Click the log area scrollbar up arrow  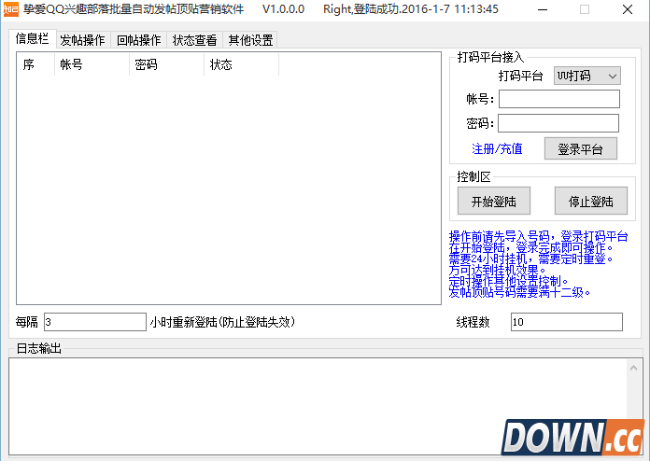point(633,368)
